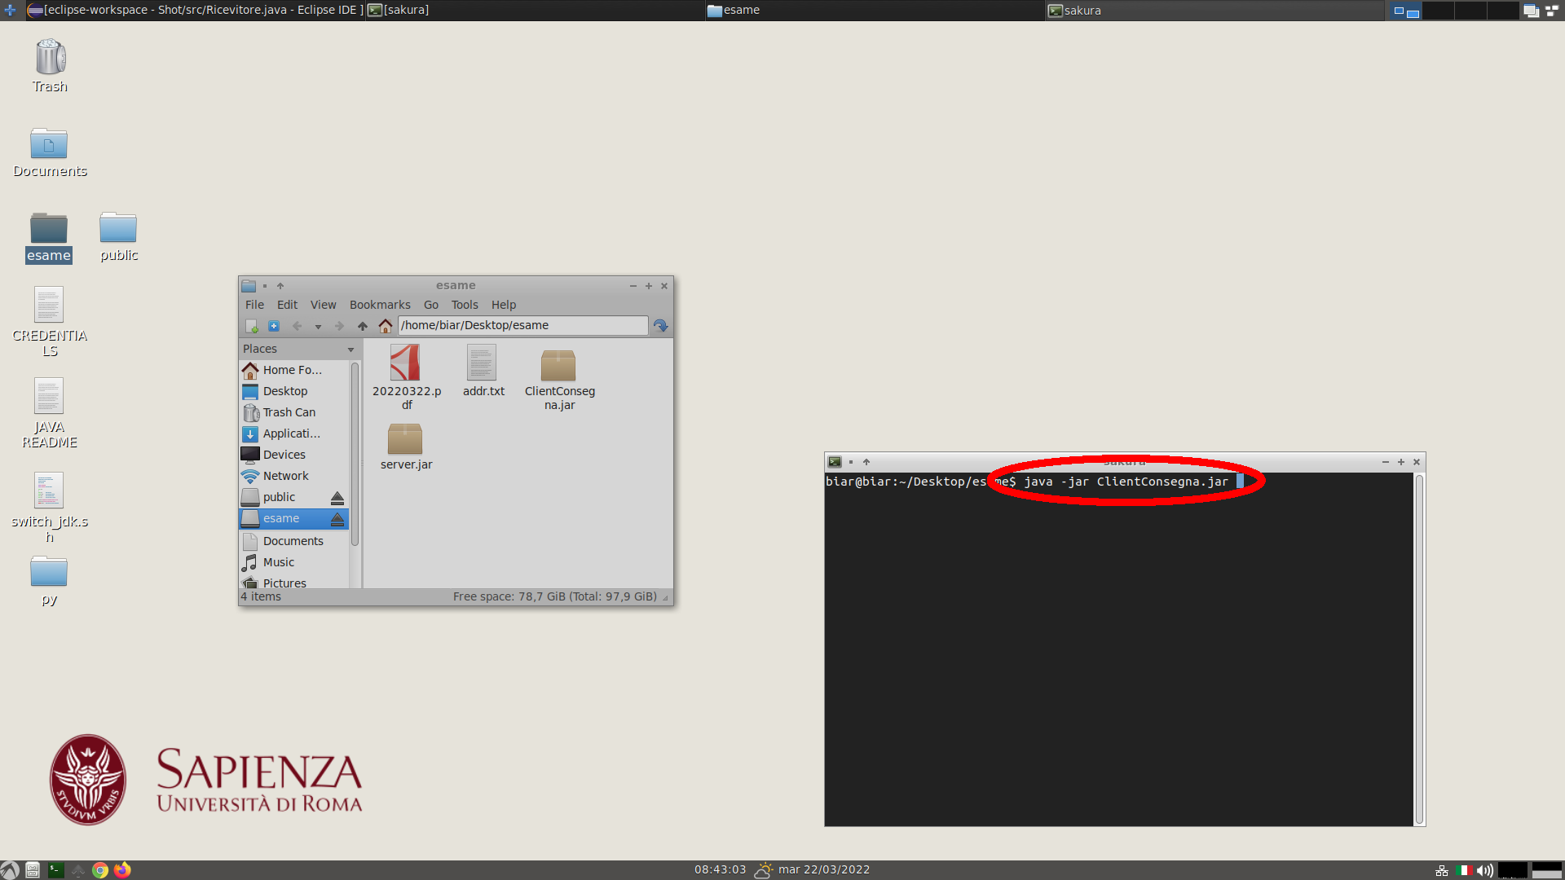Launch Firefox from the bottom panel
Image resolution: width=1565 pixels, height=880 pixels.
tap(122, 870)
